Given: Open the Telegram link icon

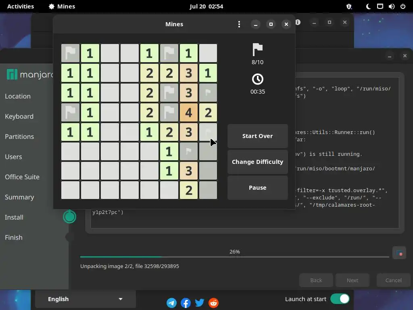Looking at the screenshot, I should [x=171, y=303].
